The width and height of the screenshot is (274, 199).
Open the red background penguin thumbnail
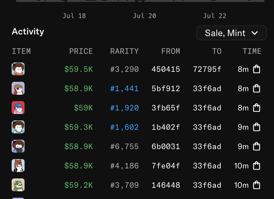18,108
